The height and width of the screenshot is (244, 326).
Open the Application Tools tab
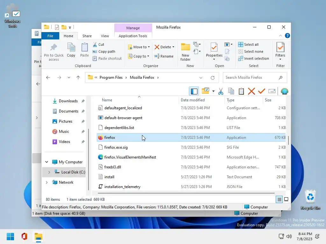(133, 36)
